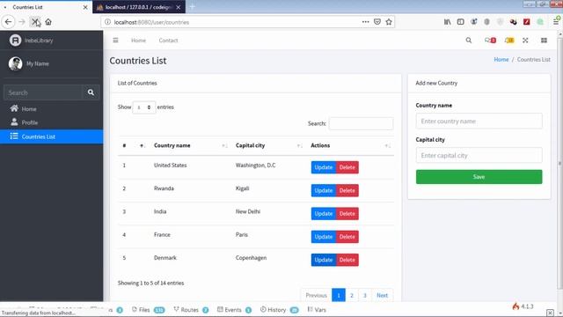Open the Files debug toolbar tab
The height and width of the screenshot is (317, 563).
coord(148,310)
